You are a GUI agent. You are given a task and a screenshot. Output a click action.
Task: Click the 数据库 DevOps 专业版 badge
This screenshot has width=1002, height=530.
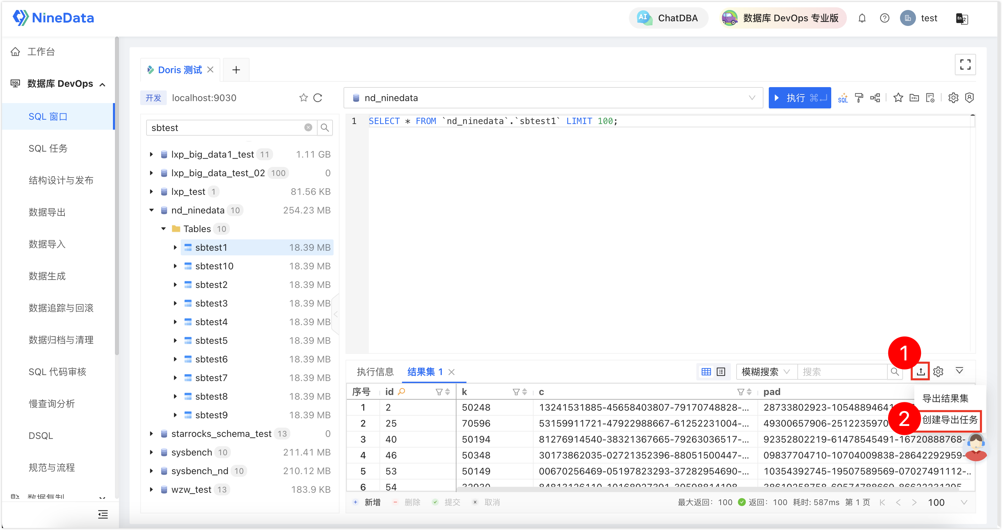point(783,18)
